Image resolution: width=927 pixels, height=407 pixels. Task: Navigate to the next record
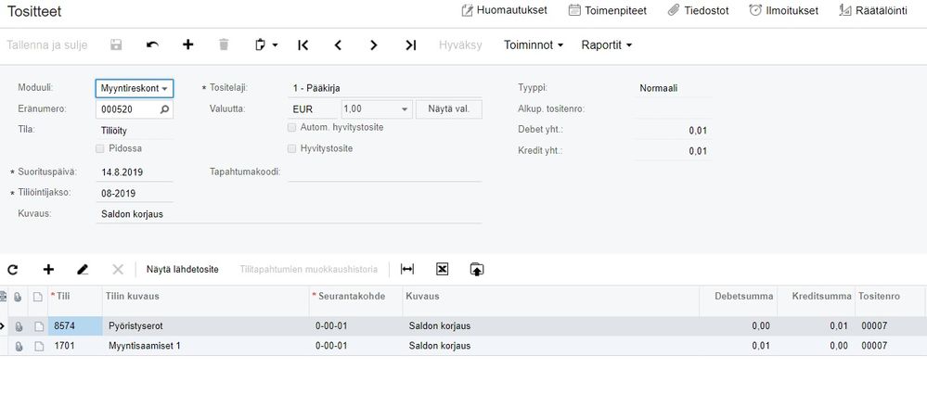[x=373, y=45]
